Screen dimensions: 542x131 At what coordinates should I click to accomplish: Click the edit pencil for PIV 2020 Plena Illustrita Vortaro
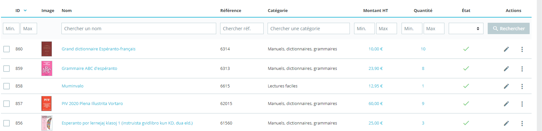click(506, 104)
